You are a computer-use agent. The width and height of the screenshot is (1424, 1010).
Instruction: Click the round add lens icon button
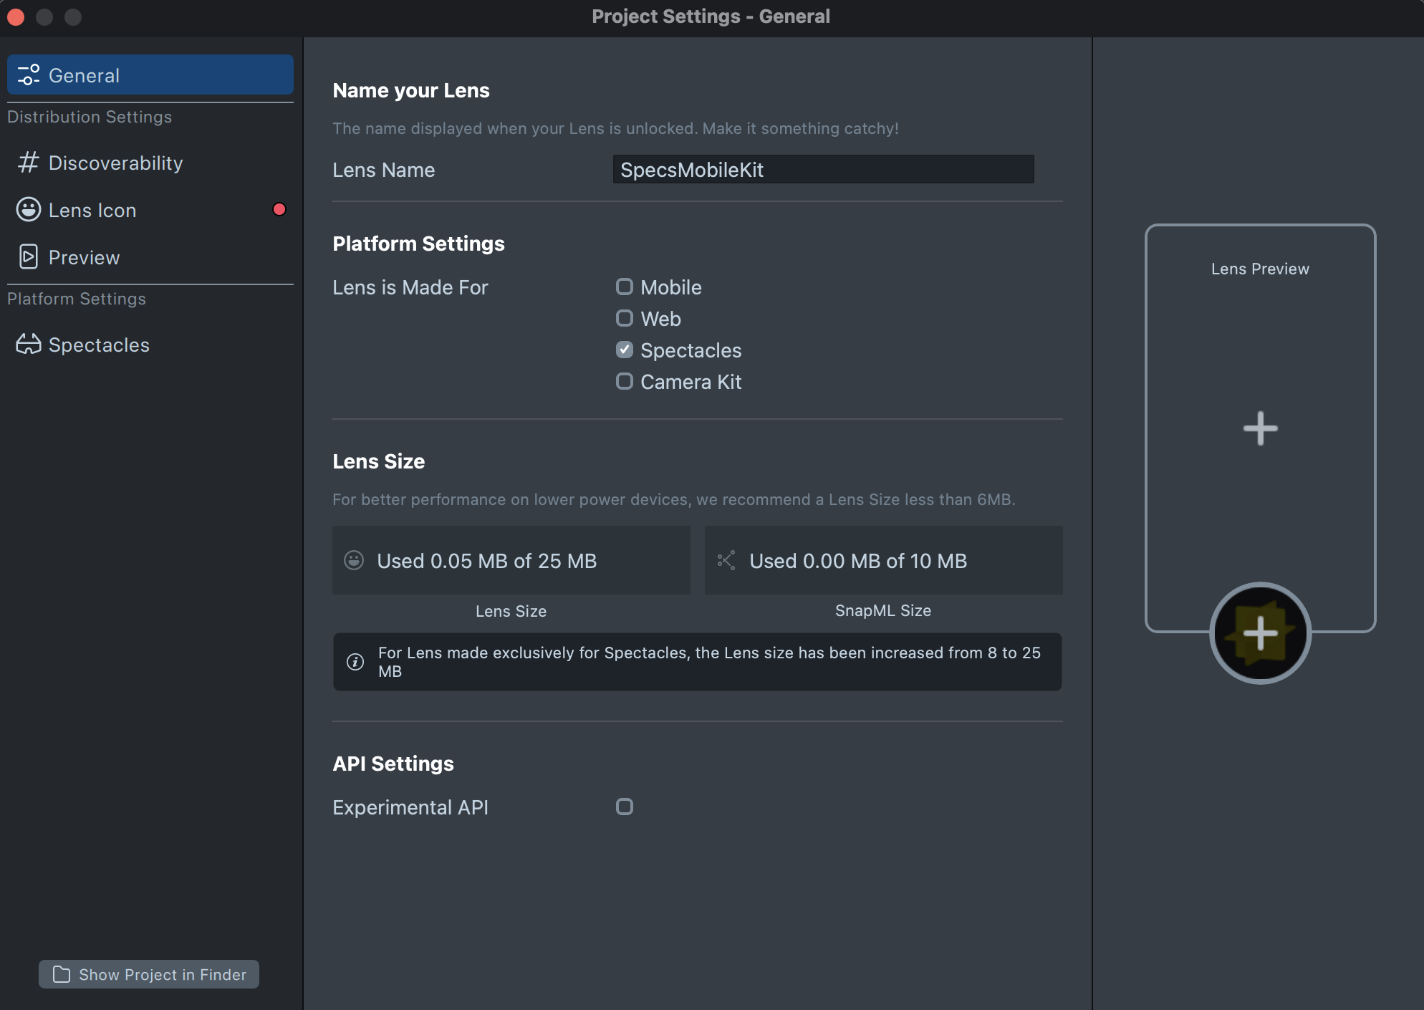(1260, 633)
